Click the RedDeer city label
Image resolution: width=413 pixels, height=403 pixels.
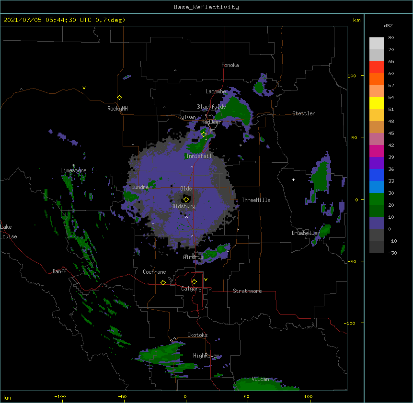pyautogui.click(x=211, y=122)
